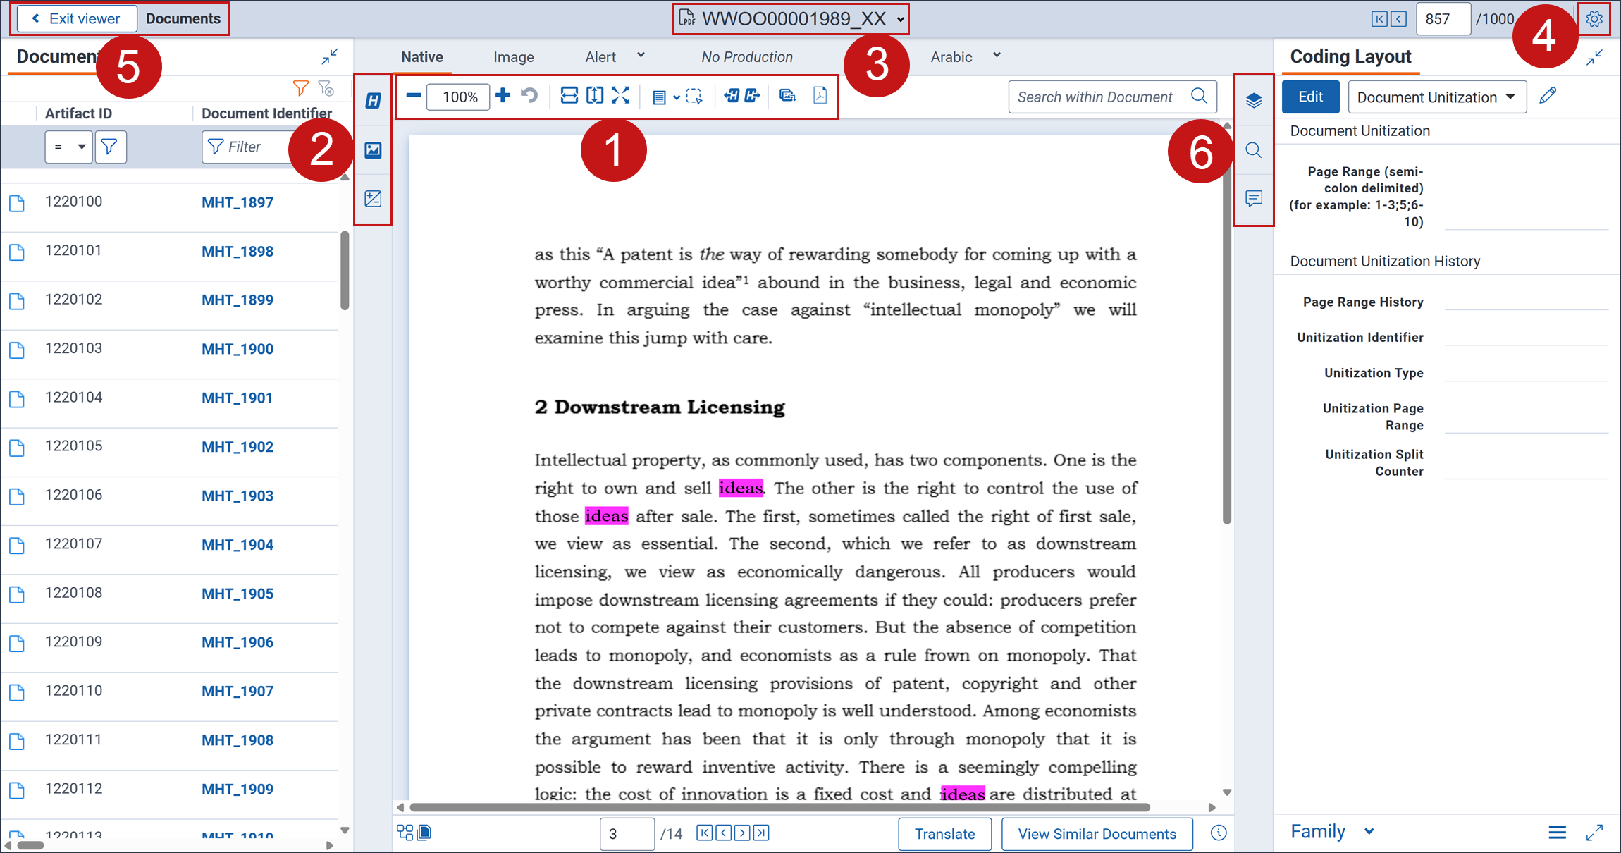This screenshot has width=1621, height=853.
Task: Click the image on-the-fly conversion icon
Action: click(788, 96)
